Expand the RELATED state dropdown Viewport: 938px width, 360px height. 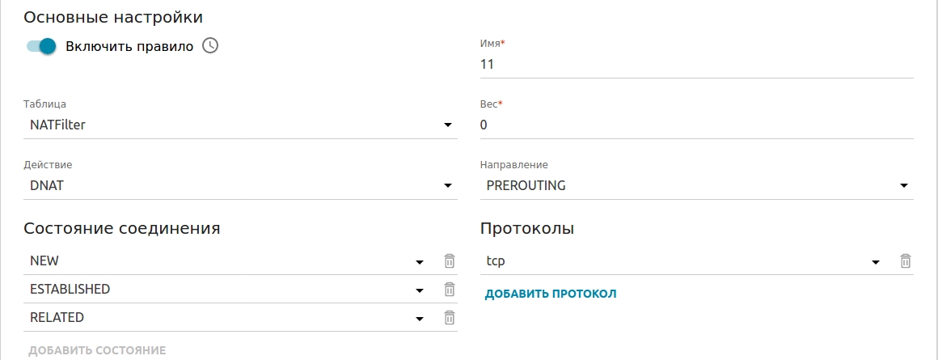[x=226, y=318]
